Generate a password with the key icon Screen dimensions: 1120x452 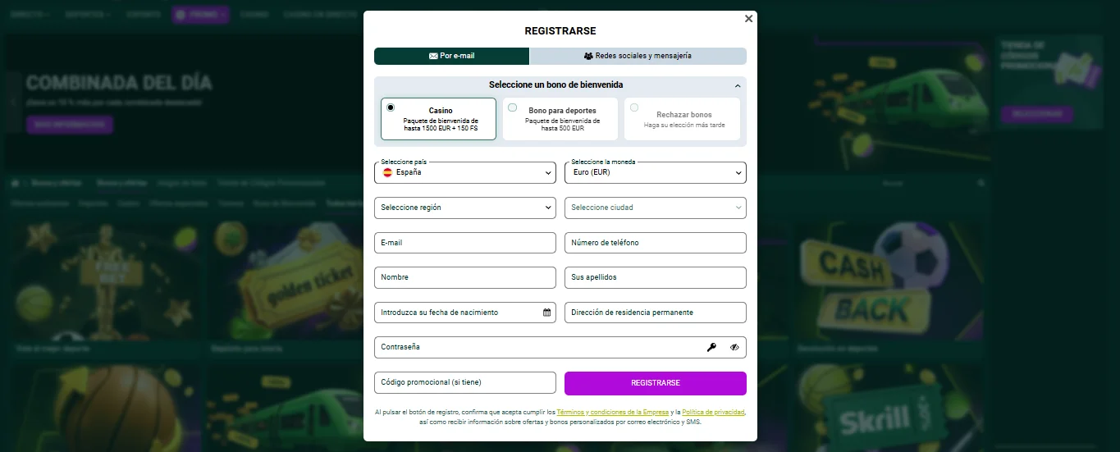[711, 347]
